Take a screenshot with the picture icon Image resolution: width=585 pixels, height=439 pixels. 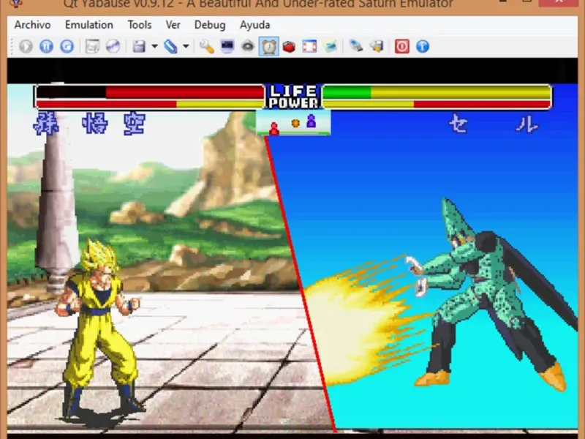click(331, 47)
